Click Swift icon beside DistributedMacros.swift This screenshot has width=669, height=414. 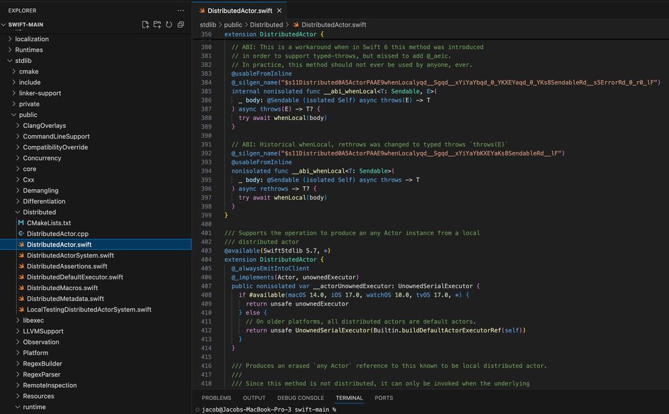tap(21, 287)
